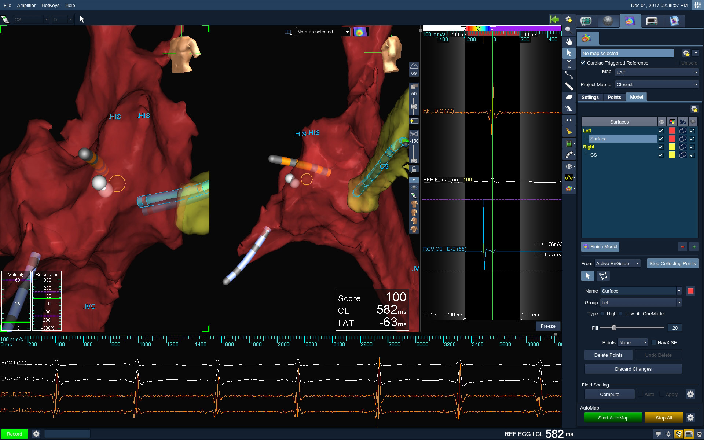Open the From Active EnGuide dropdown
The image size is (704, 440).
coord(617,263)
